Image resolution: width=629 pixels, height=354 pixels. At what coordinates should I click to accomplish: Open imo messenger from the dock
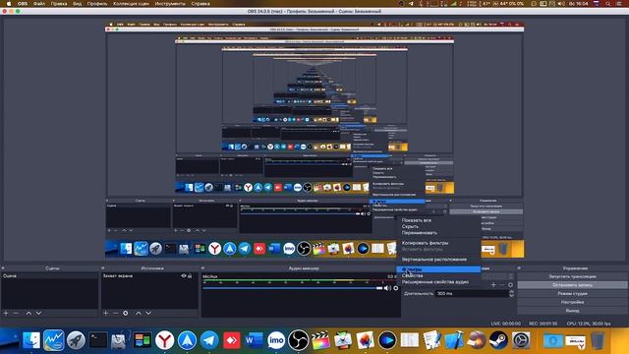pos(276,340)
